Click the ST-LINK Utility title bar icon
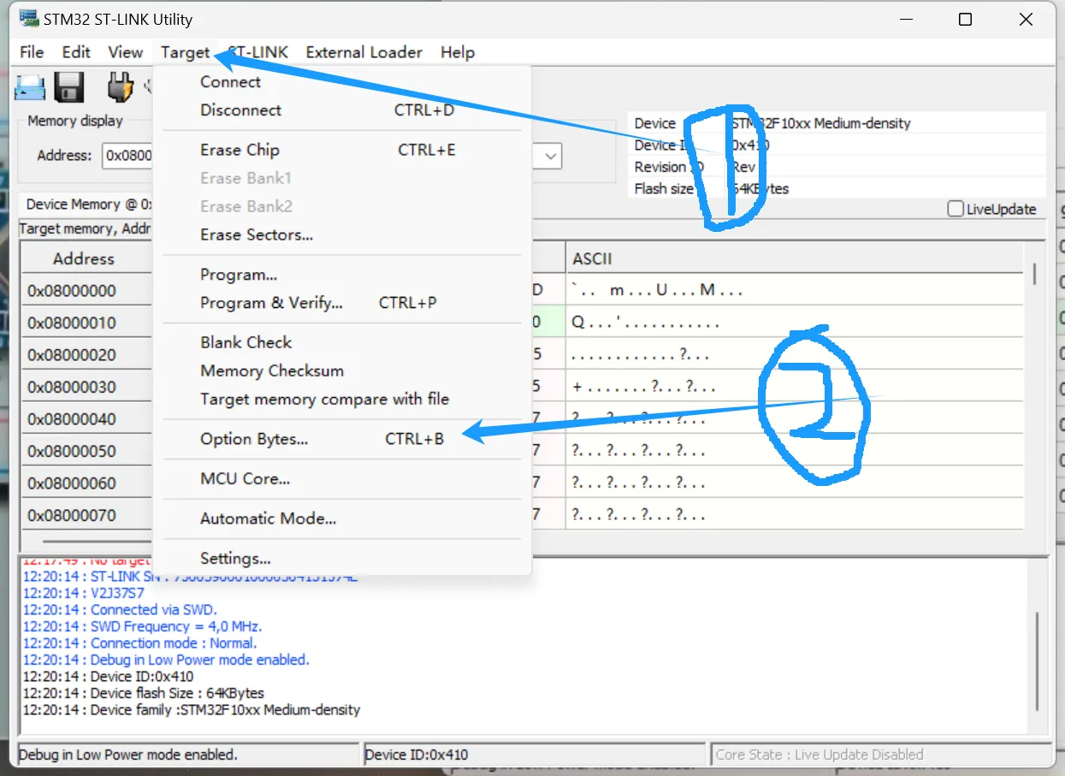 pyautogui.click(x=27, y=19)
